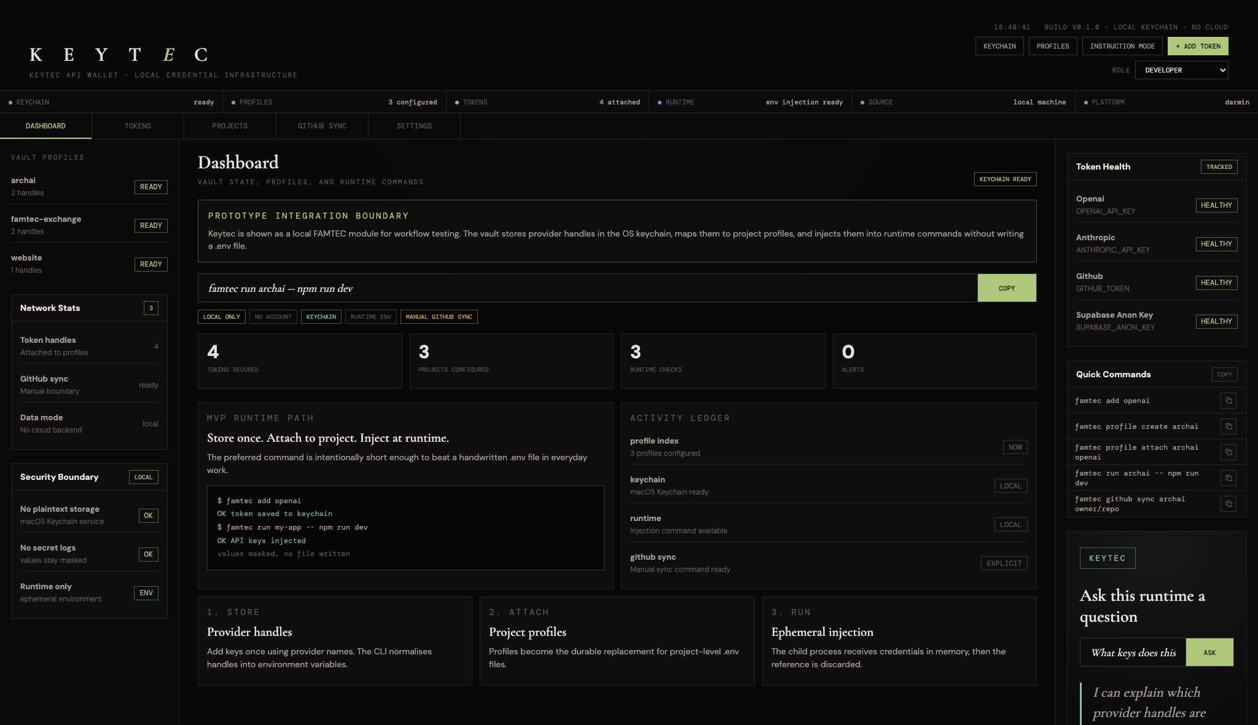Viewport: 1258px width, 725px height.
Task: Open the Settings tab
Action: pyautogui.click(x=414, y=126)
